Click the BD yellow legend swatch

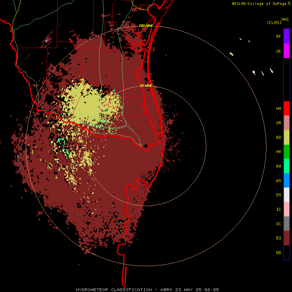click(286, 137)
